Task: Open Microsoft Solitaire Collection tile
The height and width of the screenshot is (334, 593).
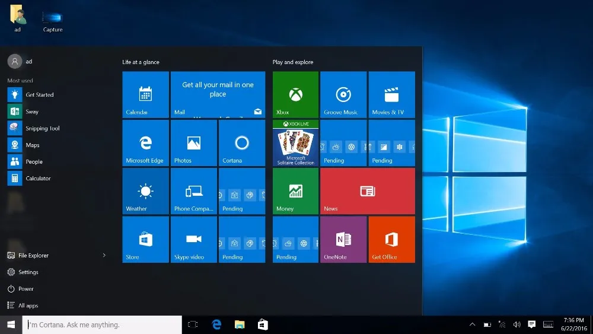Action: [x=295, y=143]
